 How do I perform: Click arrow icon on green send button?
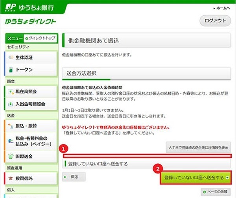tap(227, 177)
